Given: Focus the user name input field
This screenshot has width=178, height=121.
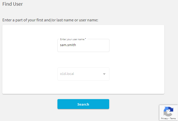Looking at the screenshot, I should point(83,45).
